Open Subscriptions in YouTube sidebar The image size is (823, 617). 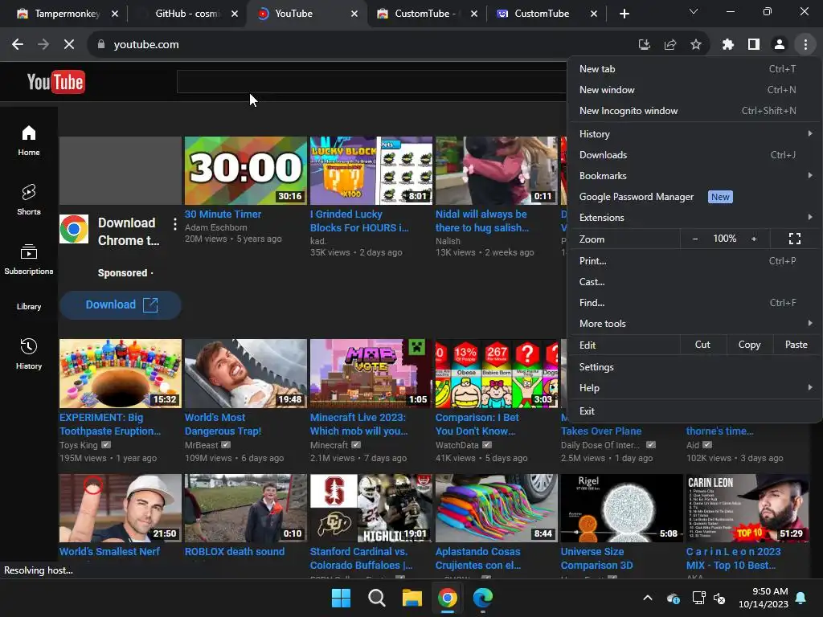pos(29,259)
